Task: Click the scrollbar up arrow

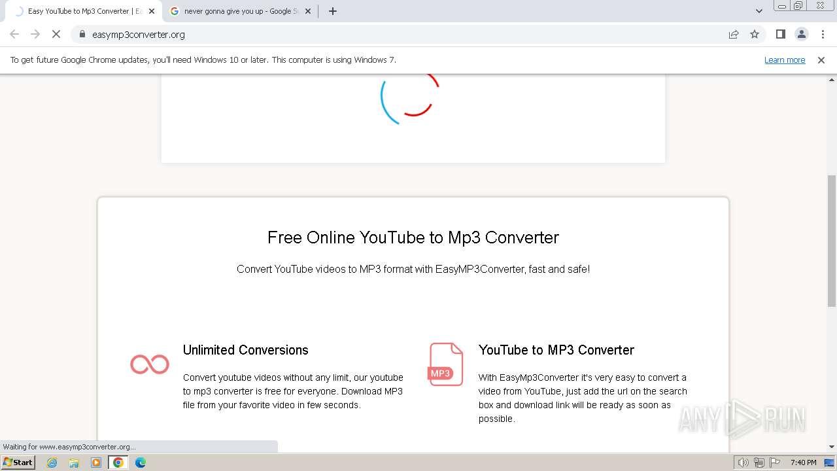Action: (x=832, y=79)
